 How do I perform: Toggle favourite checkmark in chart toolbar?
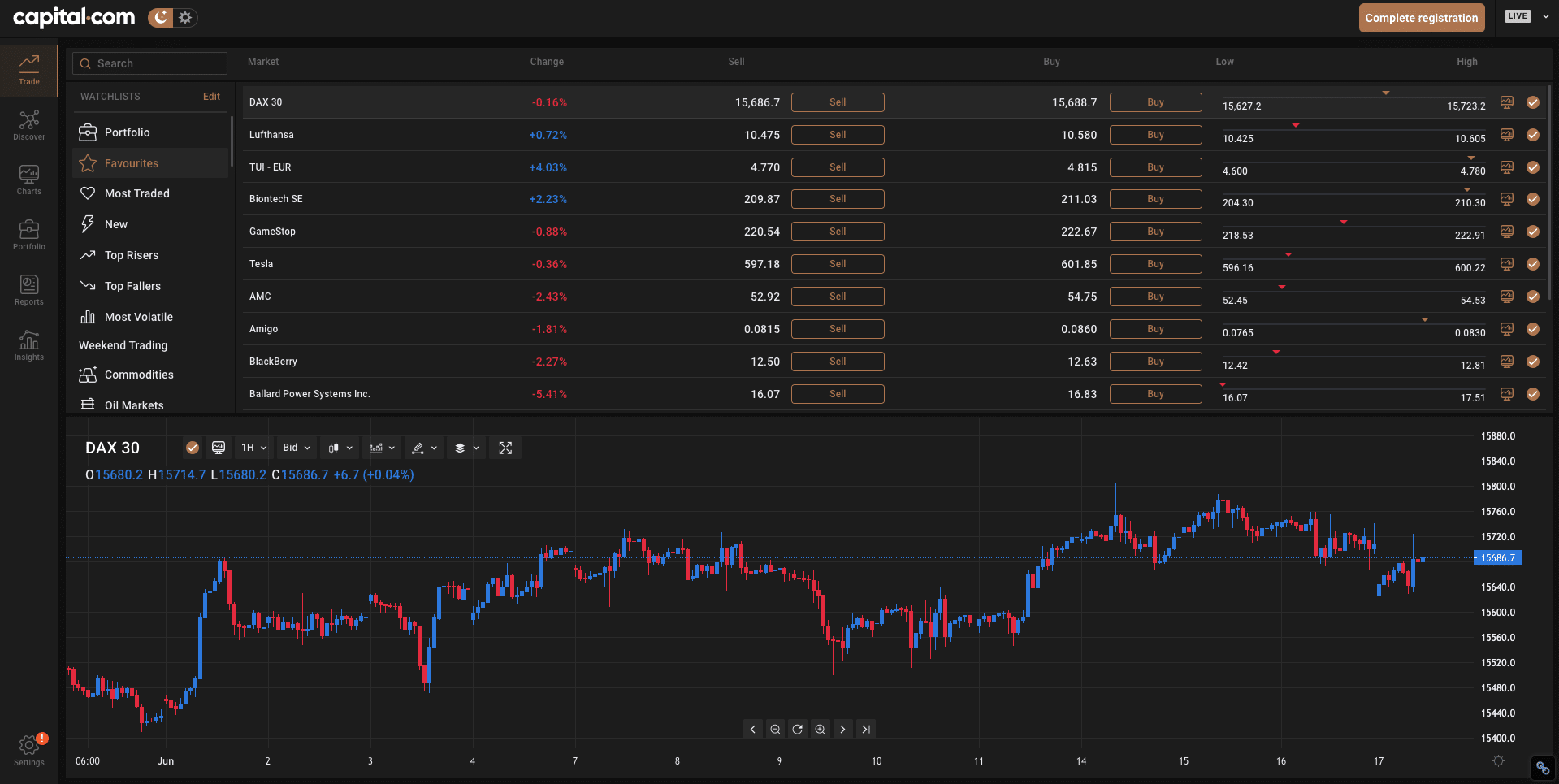[x=193, y=448]
